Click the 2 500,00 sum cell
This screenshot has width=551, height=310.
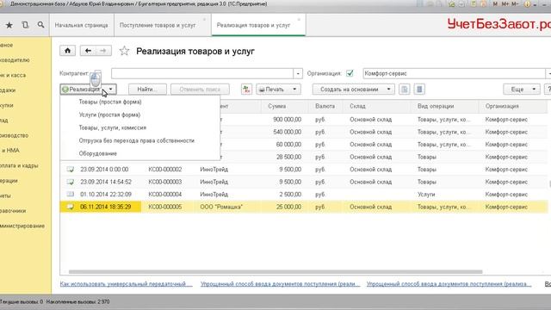290,195
